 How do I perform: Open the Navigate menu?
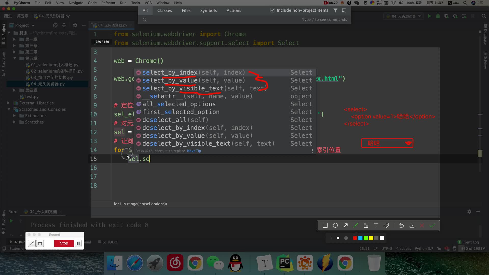tap(76, 3)
